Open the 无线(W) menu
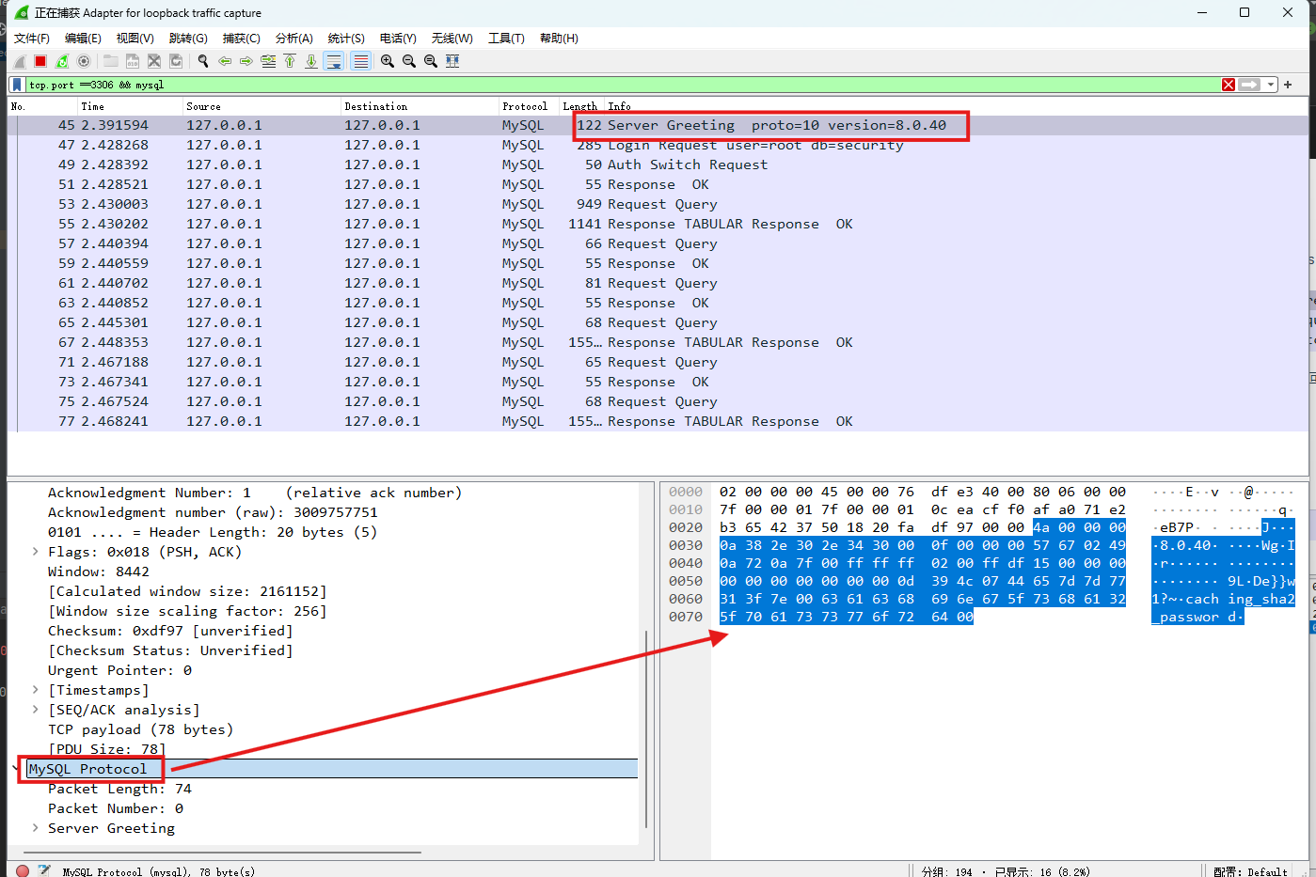1316x877 pixels. click(452, 39)
